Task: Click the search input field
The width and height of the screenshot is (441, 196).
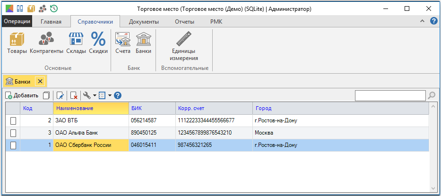Action: click(390, 95)
